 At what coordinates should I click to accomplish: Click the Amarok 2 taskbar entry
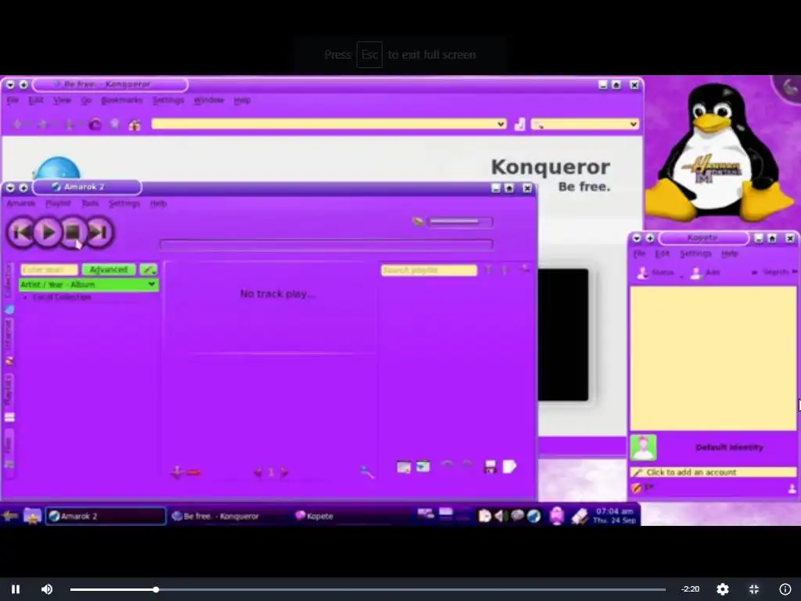click(106, 516)
